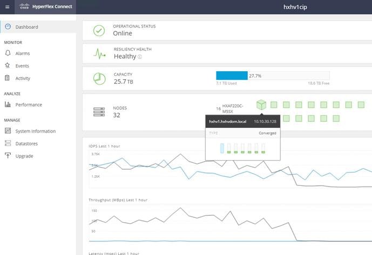
Task: Open Events from Monitor section
Action: tap(22, 66)
